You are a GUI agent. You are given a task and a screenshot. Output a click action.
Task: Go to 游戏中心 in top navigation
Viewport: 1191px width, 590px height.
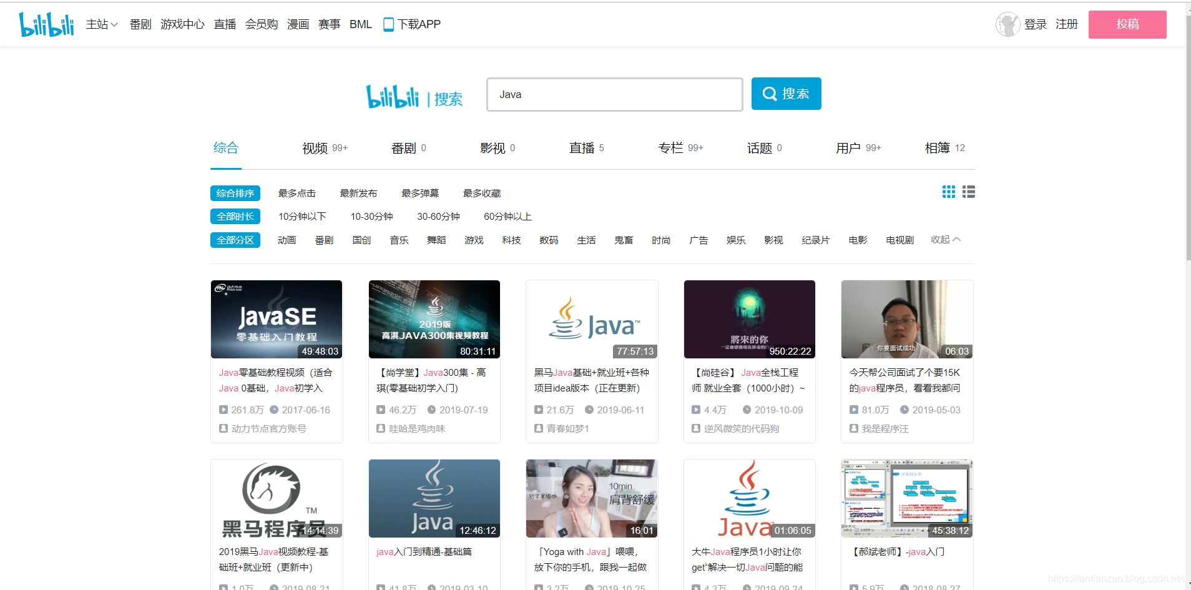tap(182, 24)
